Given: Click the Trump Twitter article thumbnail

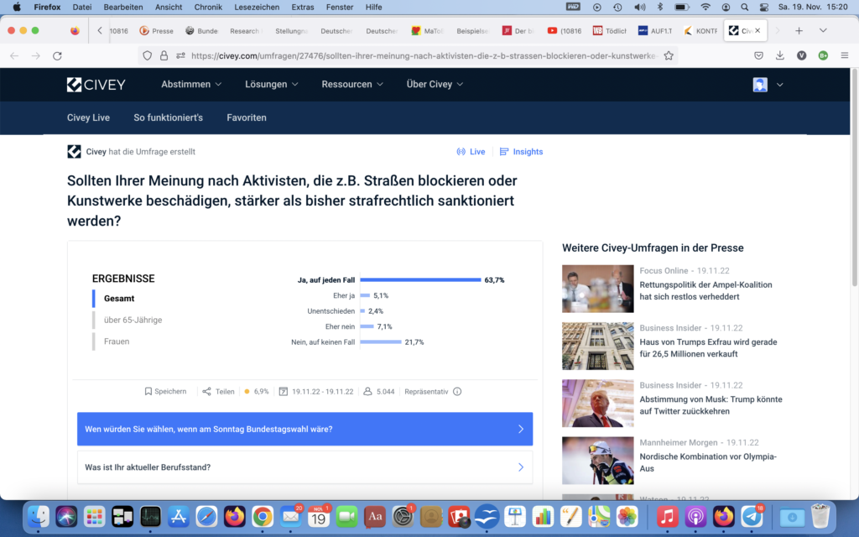Looking at the screenshot, I should point(597,404).
